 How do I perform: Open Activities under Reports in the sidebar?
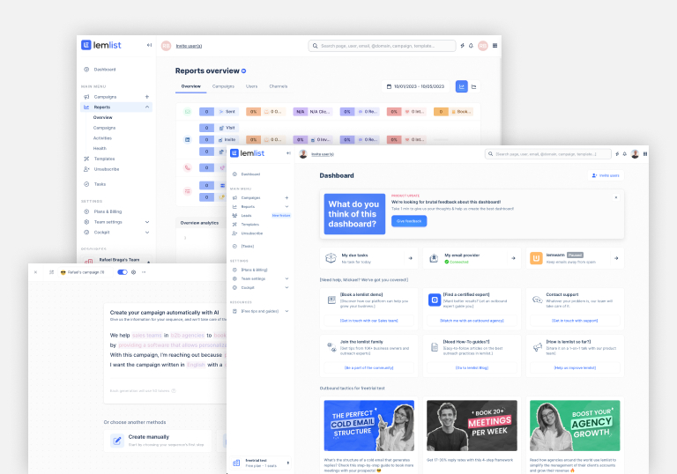[102, 138]
